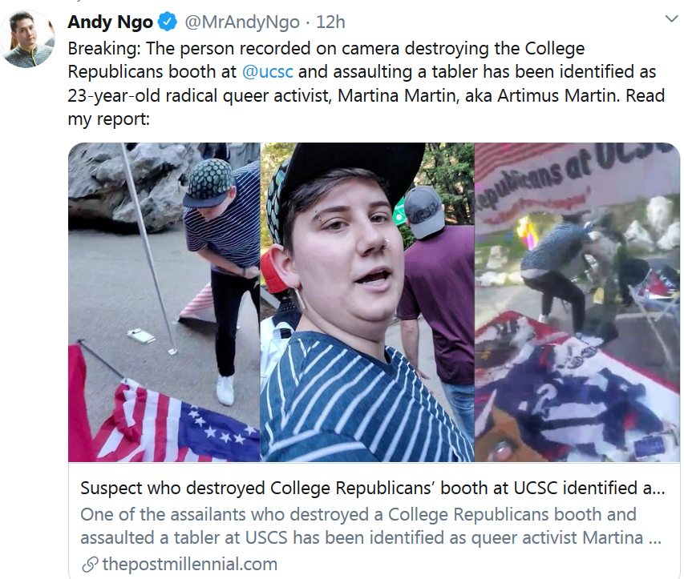
Task: Click the tweet text beginning 'Breaking:'
Action: click(366, 83)
